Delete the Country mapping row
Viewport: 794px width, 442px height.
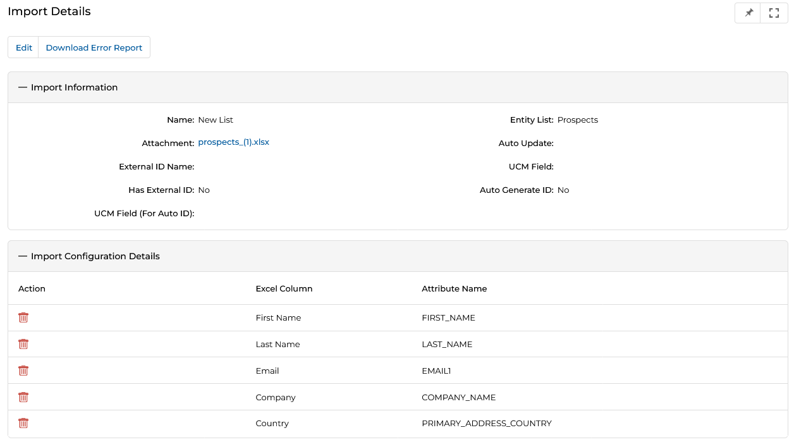tap(23, 424)
